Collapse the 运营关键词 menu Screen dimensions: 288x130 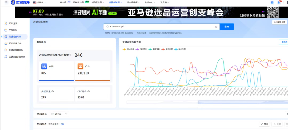click(x=115, y=3)
